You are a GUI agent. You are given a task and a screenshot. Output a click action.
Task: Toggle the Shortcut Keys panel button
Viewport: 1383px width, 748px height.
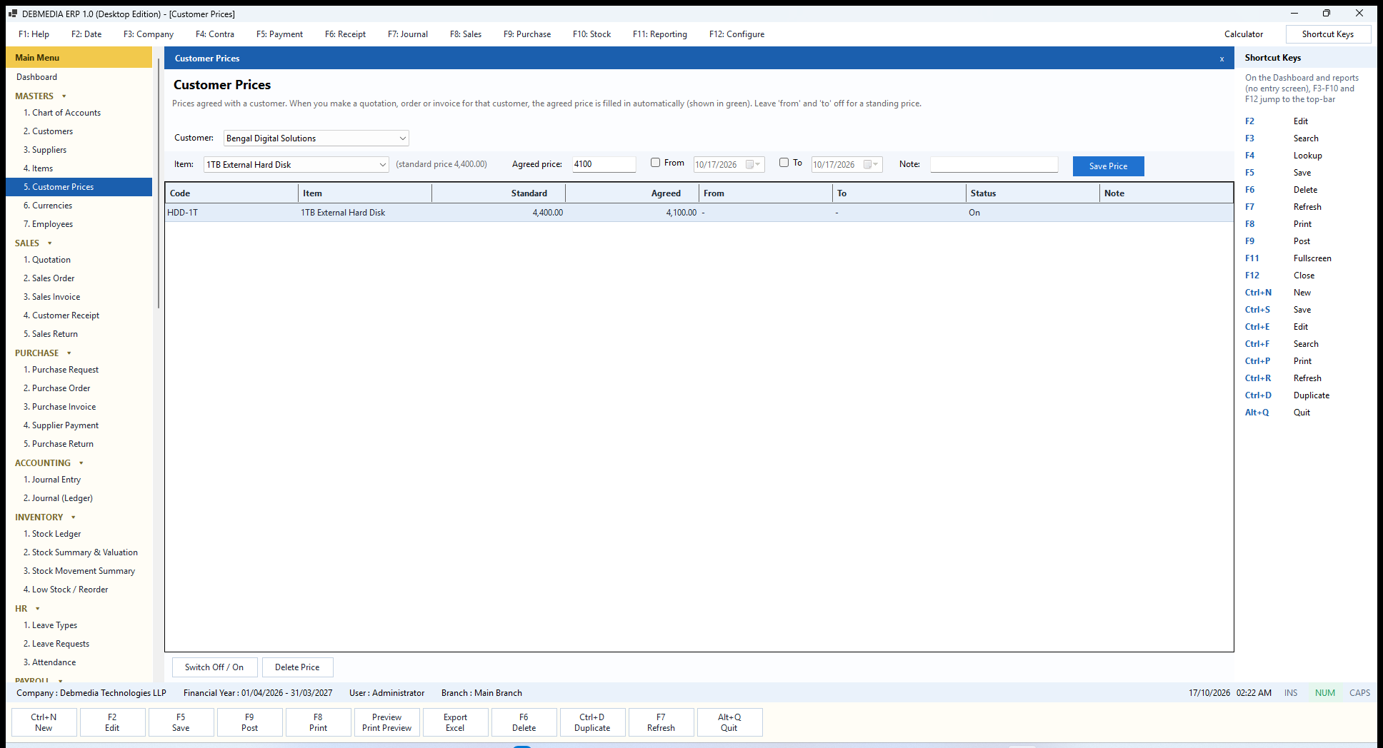pyautogui.click(x=1328, y=34)
